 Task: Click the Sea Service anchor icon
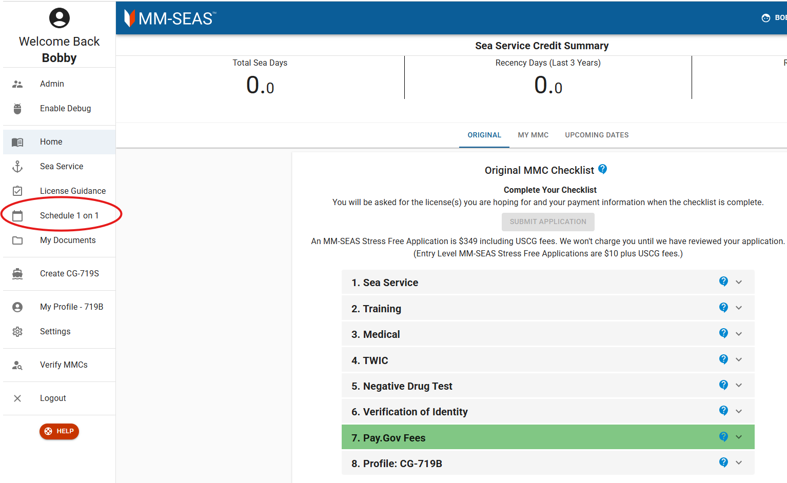tap(17, 167)
